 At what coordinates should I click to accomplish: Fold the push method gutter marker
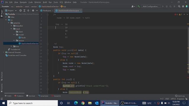click(48, 50)
